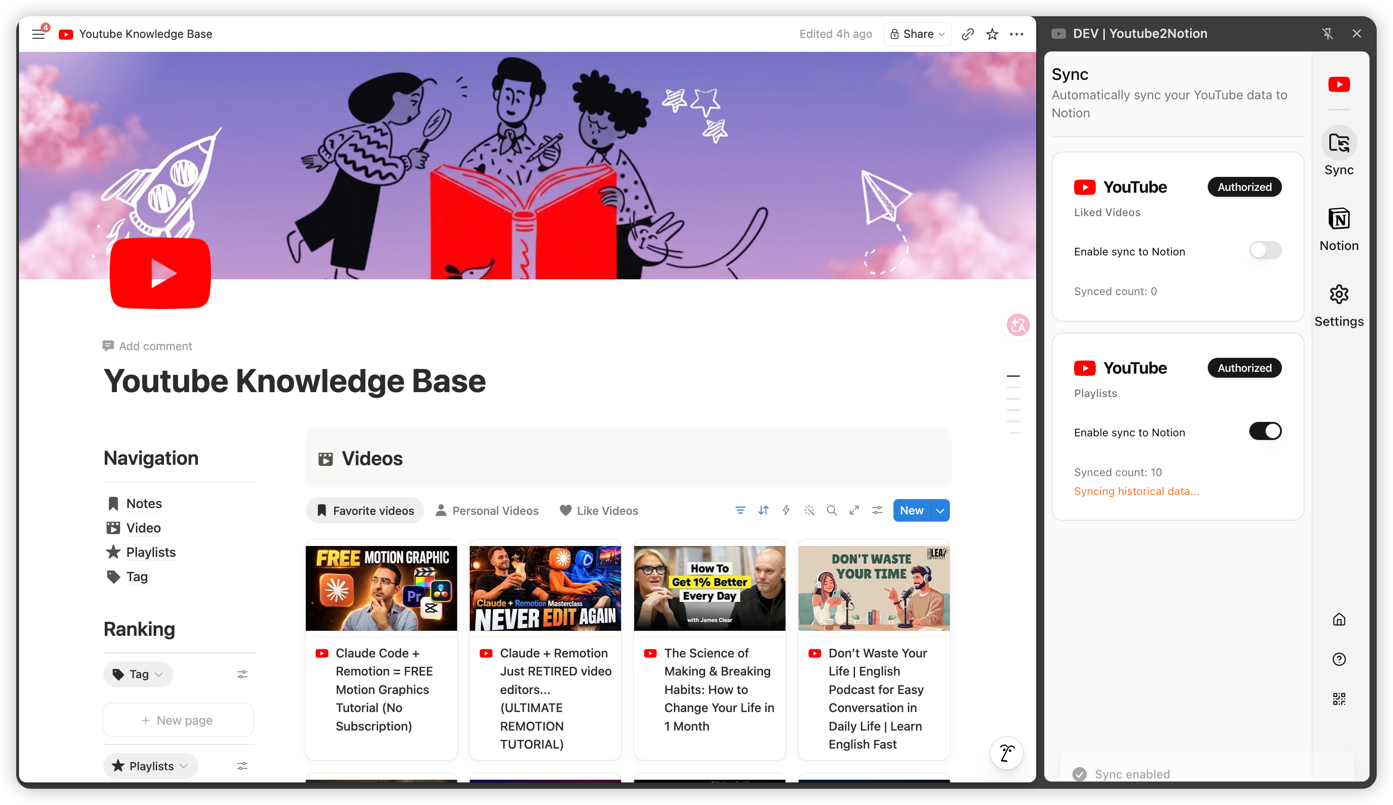Switch to the Personal Videos tab

pyautogui.click(x=487, y=511)
